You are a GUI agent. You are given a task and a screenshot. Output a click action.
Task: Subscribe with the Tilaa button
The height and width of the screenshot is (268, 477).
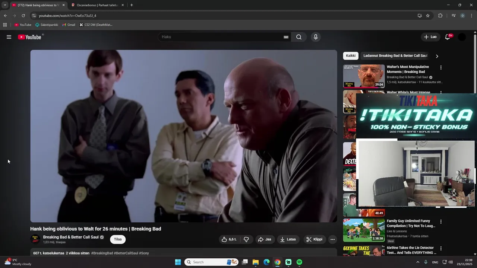pyautogui.click(x=118, y=239)
